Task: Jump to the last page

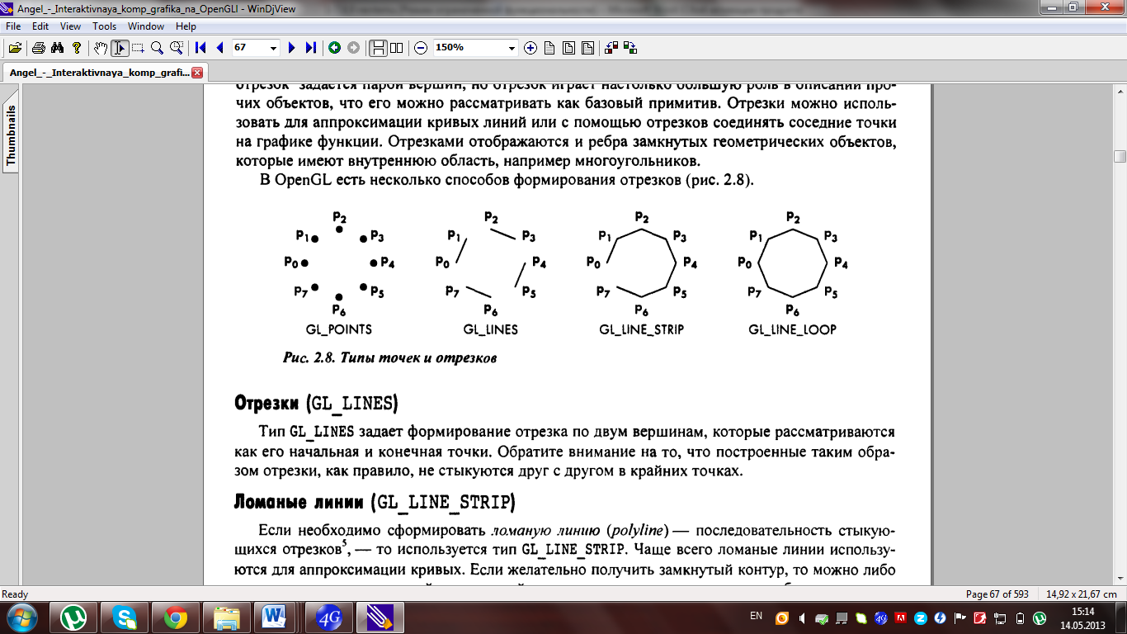Action: pos(310,48)
